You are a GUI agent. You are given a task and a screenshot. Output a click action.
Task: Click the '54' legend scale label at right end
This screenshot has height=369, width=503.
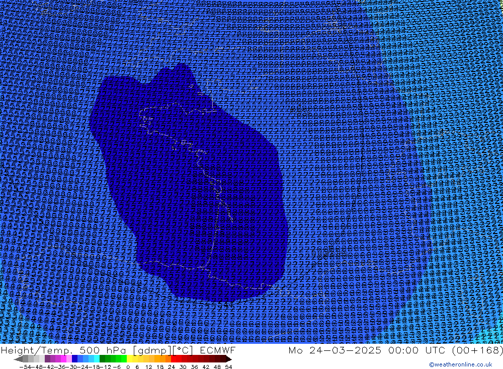pyautogui.click(x=228, y=367)
